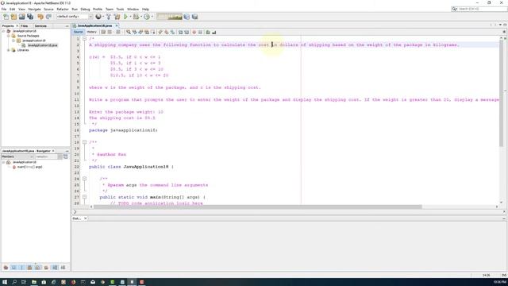Switch to the Files tab
The height and width of the screenshot is (286, 508).
coord(25,25)
